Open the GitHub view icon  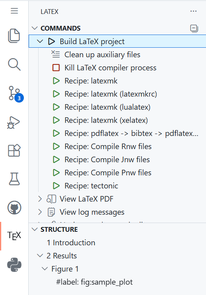click(14, 208)
